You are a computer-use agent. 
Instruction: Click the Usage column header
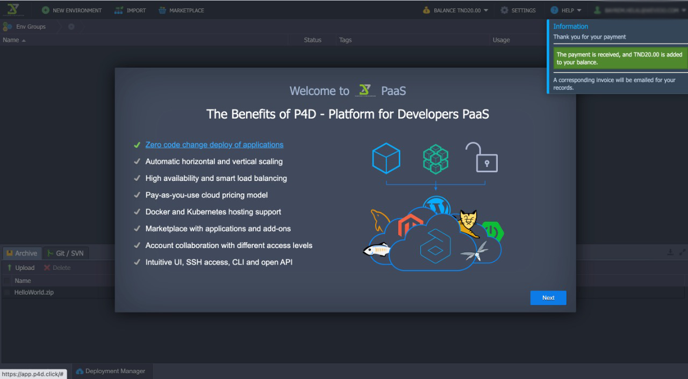(501, 40)
